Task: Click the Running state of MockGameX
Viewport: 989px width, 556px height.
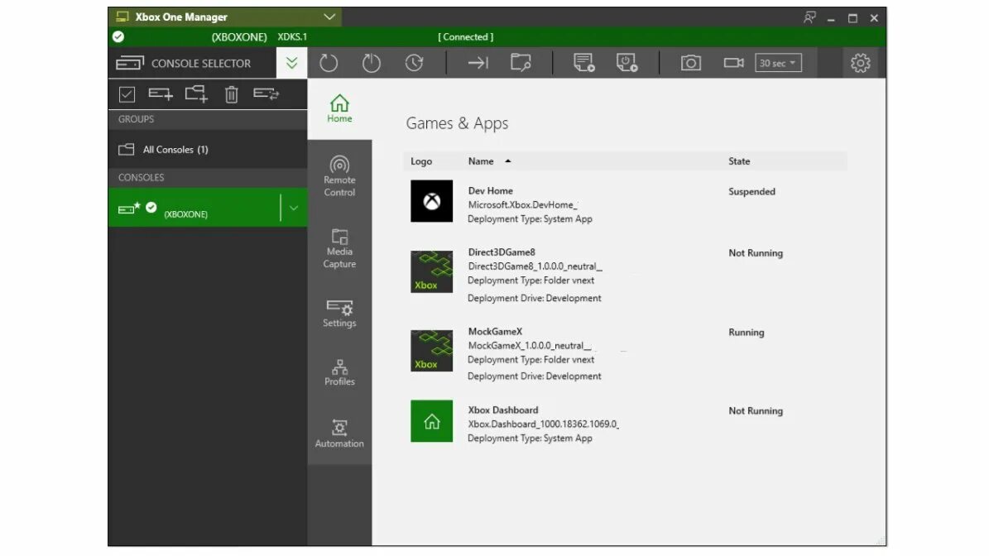Action: 747,333
